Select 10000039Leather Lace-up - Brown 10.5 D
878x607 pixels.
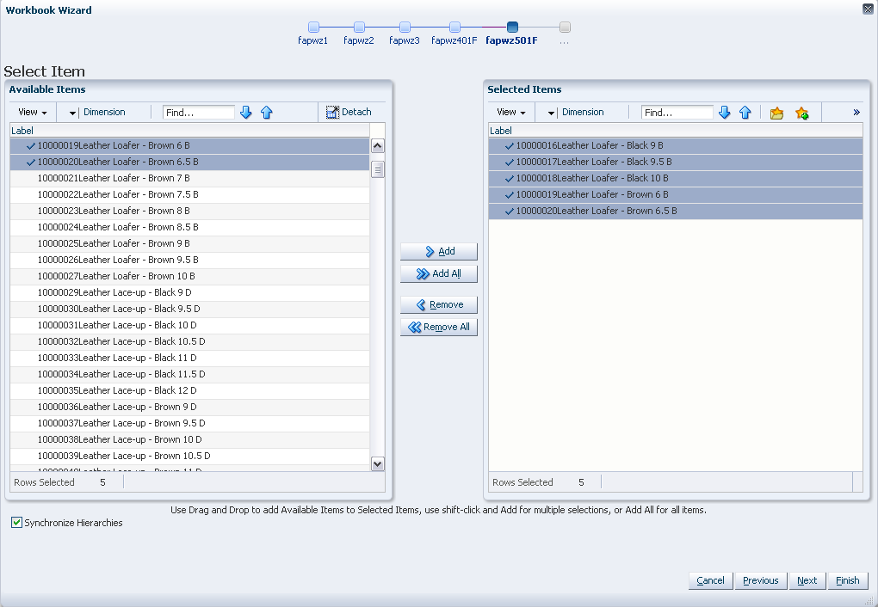click(190, 456)
